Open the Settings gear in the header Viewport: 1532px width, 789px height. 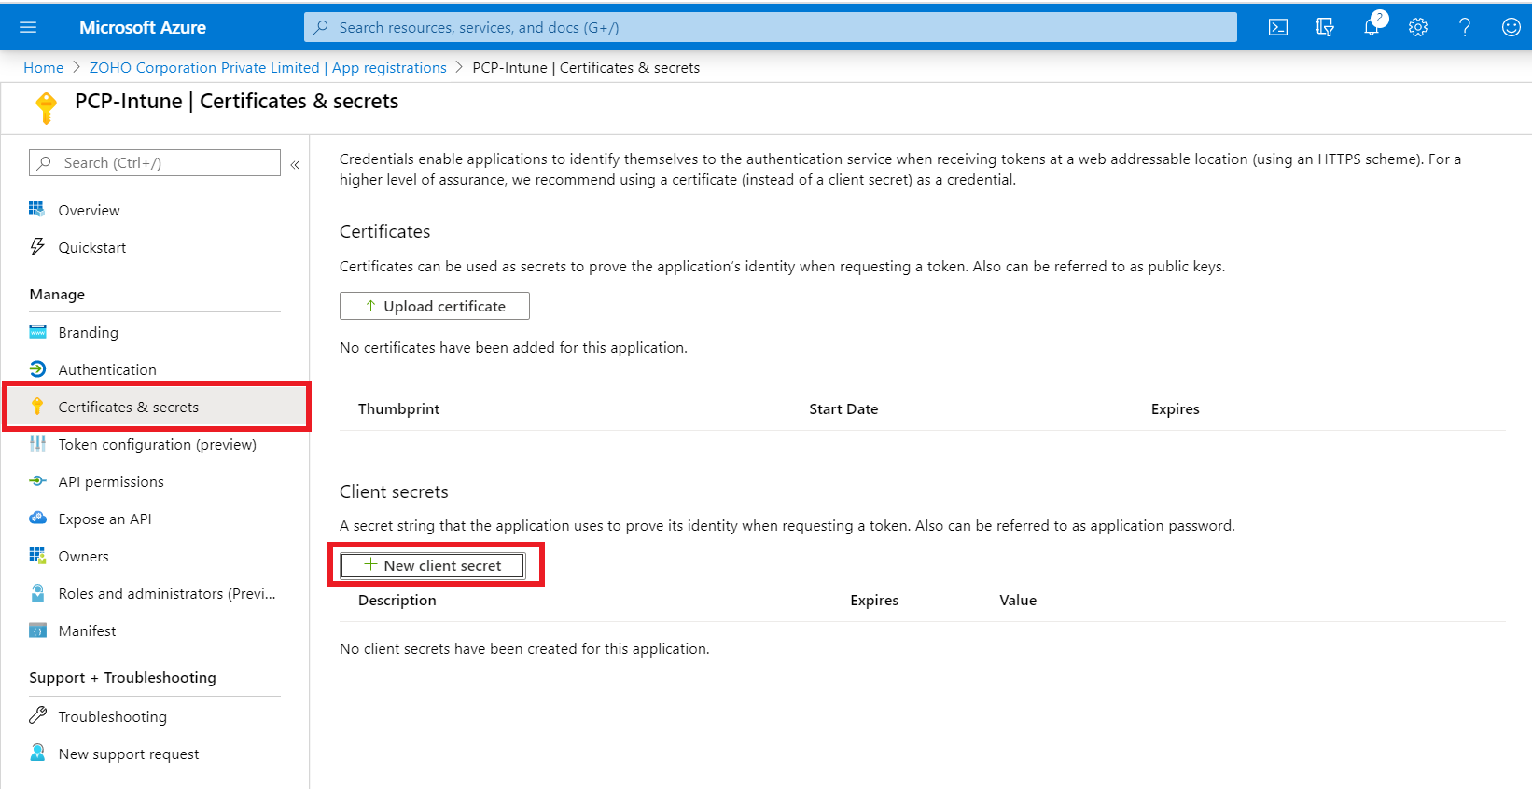1418,27
